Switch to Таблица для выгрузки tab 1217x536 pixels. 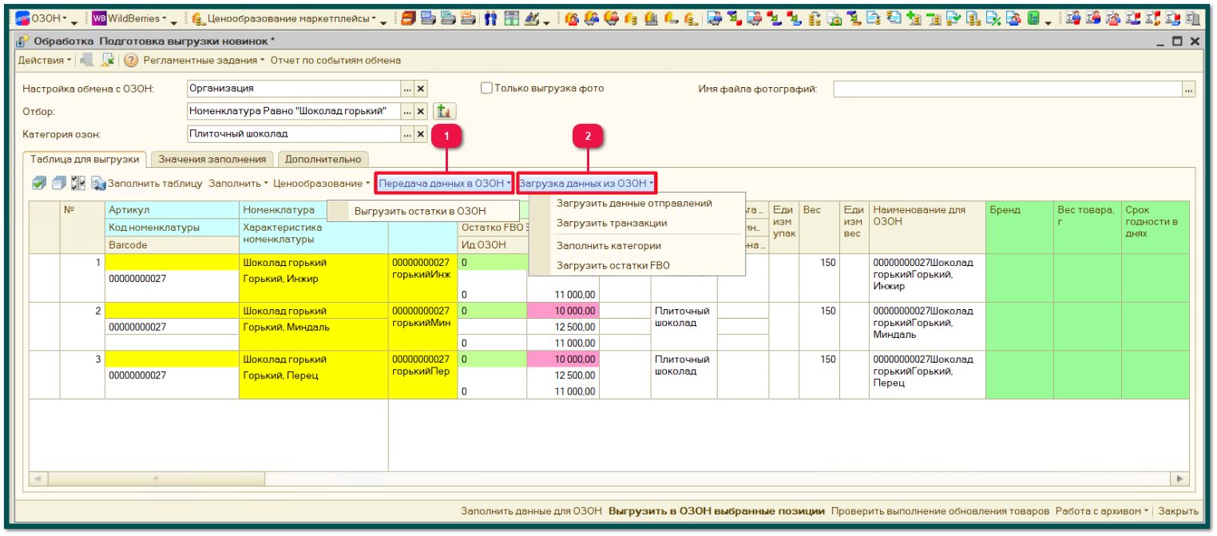(85, 159)
